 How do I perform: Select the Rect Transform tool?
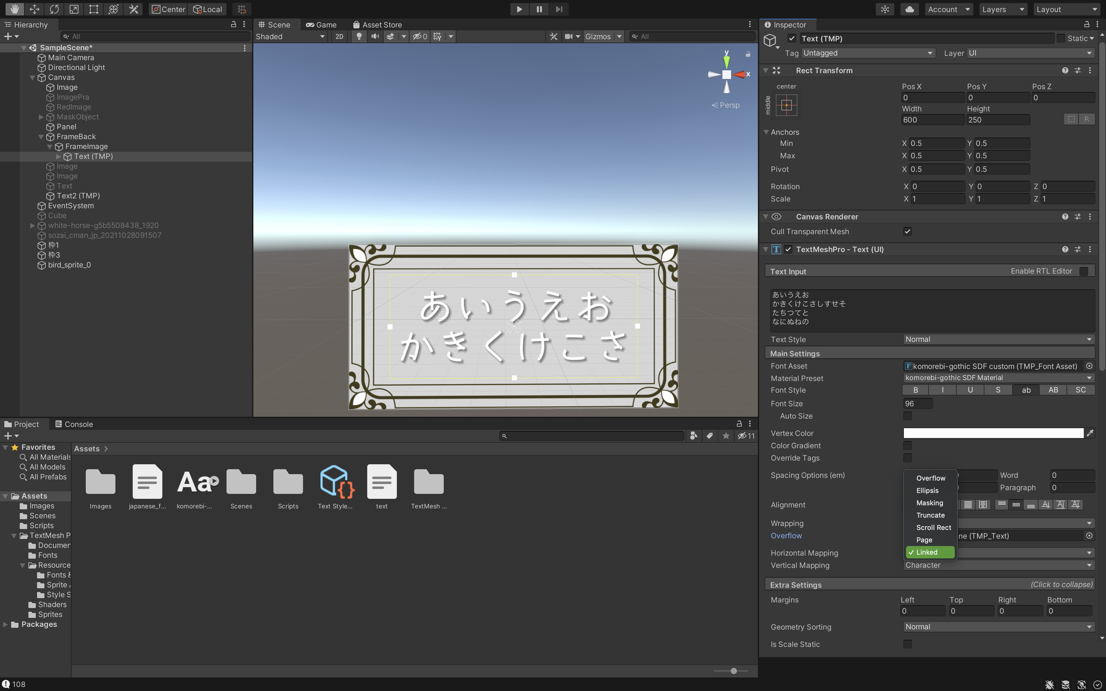tap(94, 9)
